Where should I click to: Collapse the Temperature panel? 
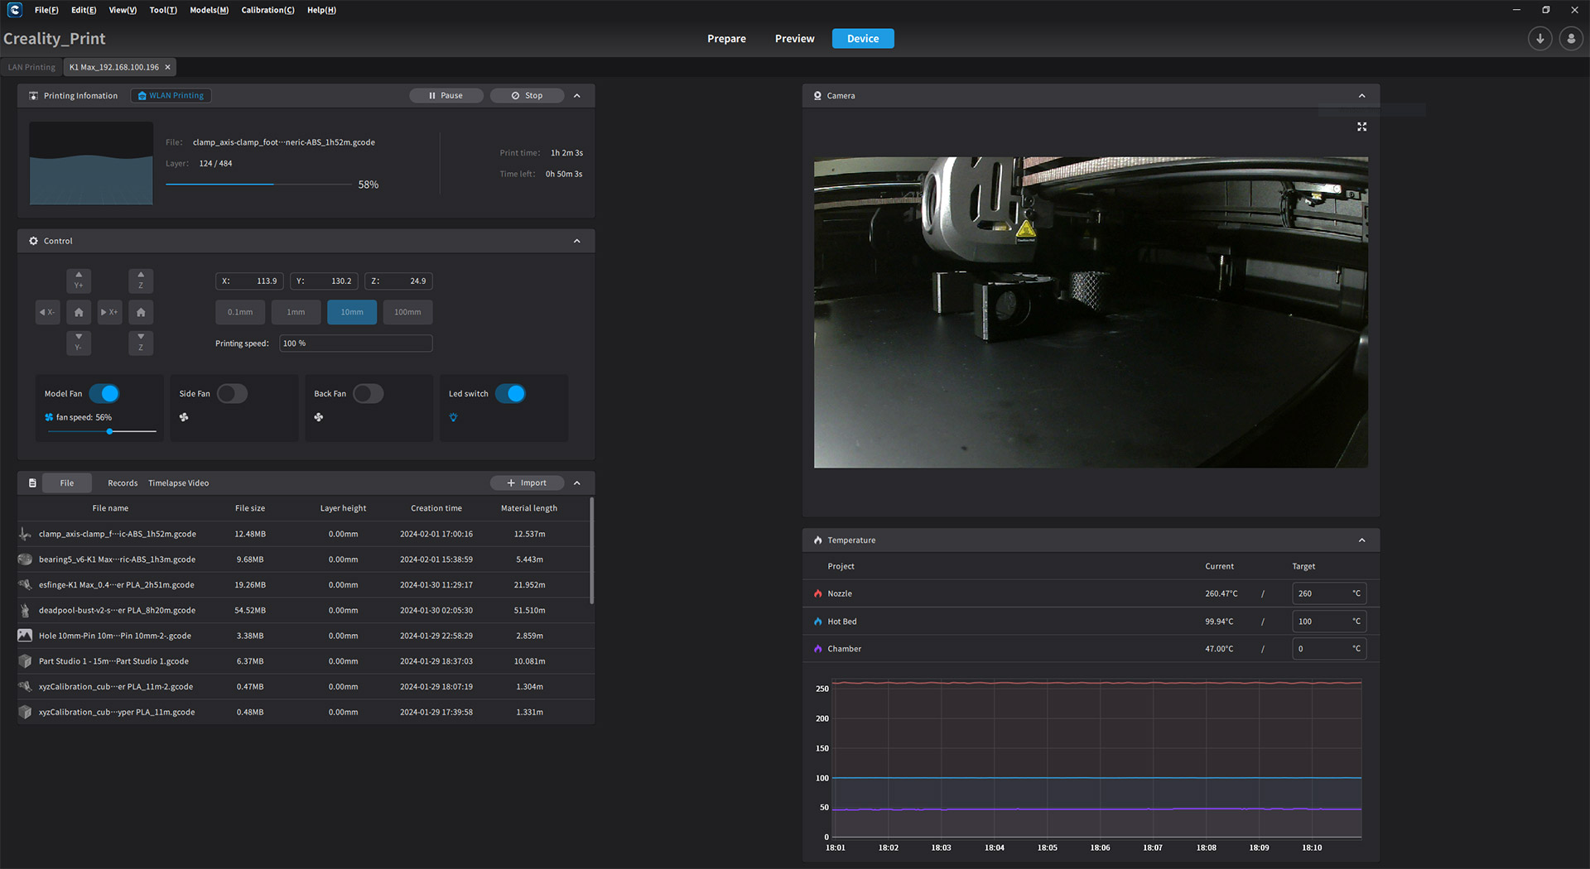pyautogui.click(x=1361, y=540)
